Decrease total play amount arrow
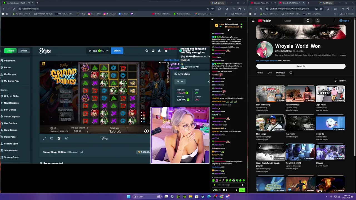The height and width of the screenshot is (200, 356). (87, 131)
